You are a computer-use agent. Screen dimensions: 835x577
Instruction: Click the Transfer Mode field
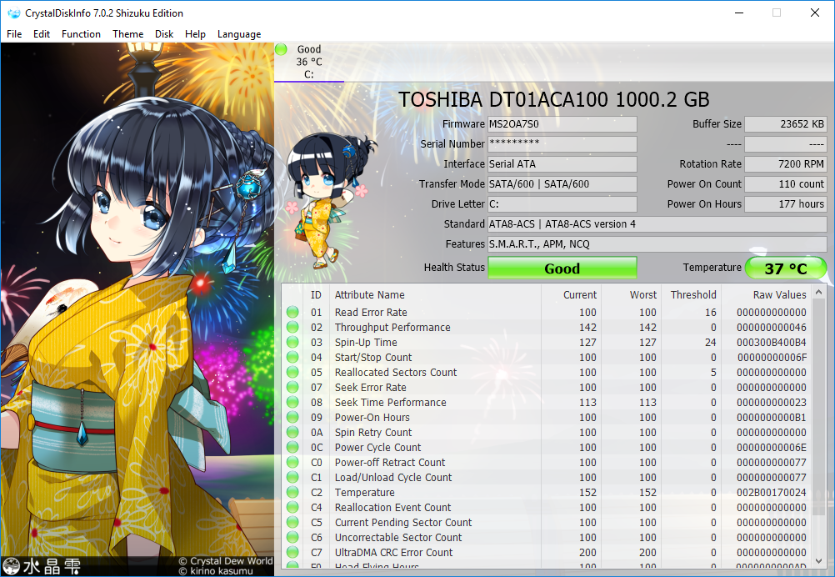pos(562,183)
